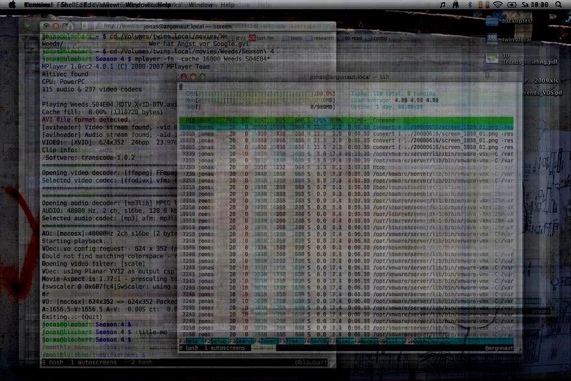Click the @argonaut hostname in the ssh status line

coord(499,348)
